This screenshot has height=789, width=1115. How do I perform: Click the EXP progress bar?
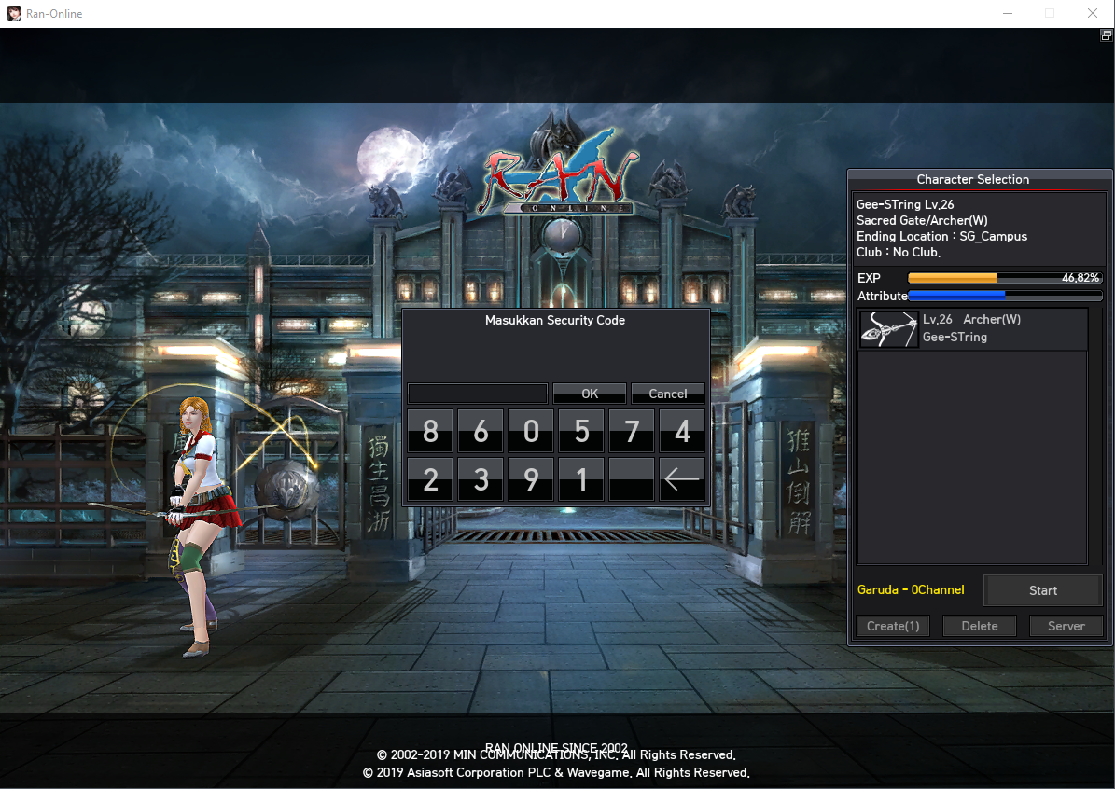[1005, 278]
